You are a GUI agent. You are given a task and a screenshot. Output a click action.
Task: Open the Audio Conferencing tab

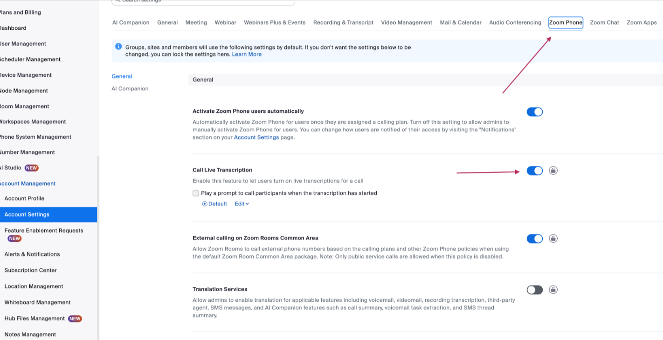[x=515, y=22]
